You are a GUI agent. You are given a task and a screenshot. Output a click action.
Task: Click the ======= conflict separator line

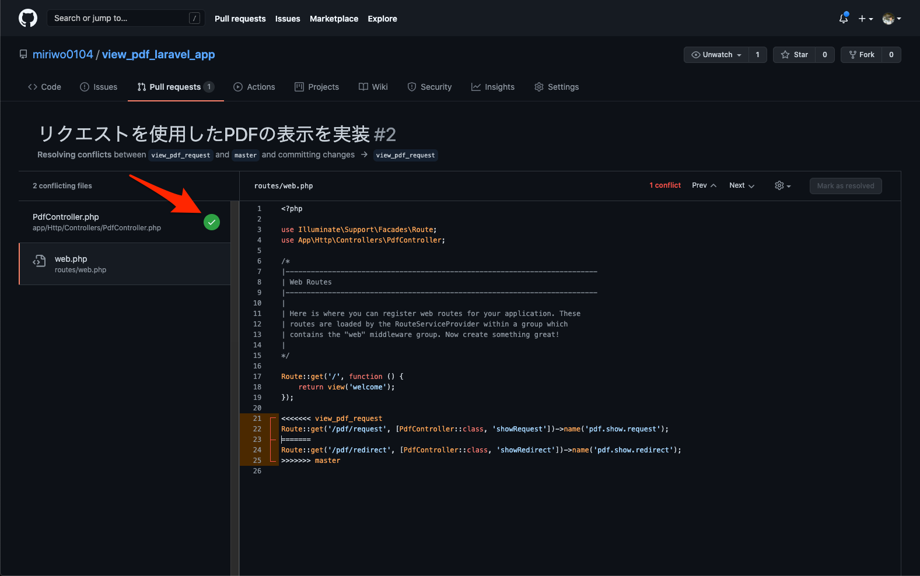(296, 440)
